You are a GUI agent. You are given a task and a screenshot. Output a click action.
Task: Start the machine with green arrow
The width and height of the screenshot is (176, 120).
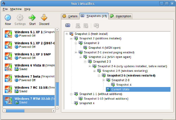[32, 17]
